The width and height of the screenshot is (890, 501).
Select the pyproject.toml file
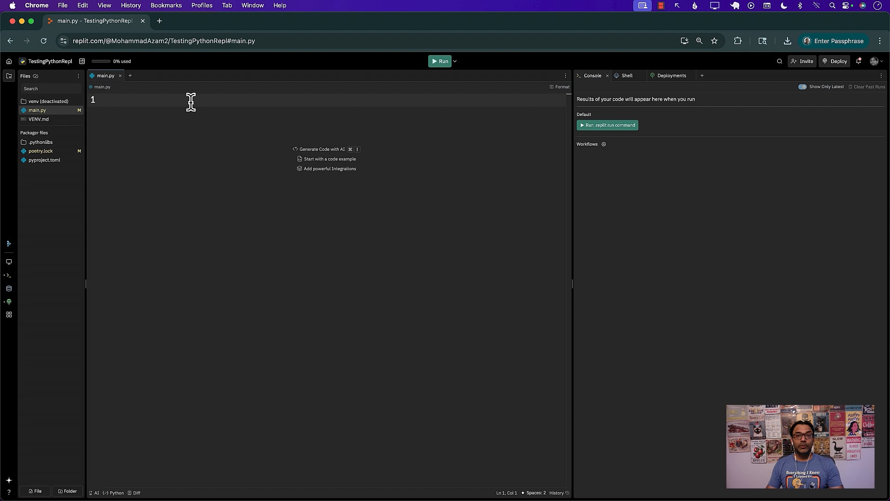(51, 160)
